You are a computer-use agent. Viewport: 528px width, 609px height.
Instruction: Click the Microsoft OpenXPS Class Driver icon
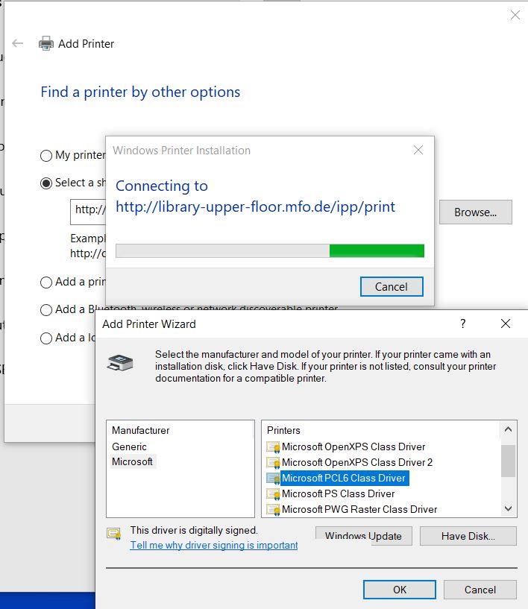(x=273, y=447)
